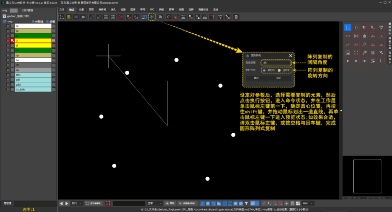This screenshot has width=392, height=212.
Task: Click the red X icon in the bottom bar
Action: pyautogui.click(x=280, y=204)
